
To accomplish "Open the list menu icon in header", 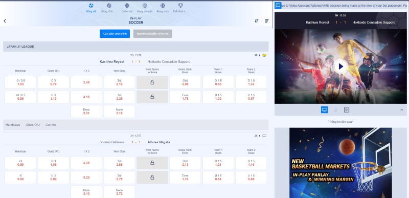I will click(267, 21).
